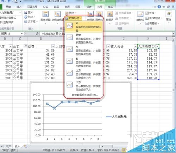This screenshot has height=153, width=176.
Task: Click the vertical scrollbar up arrow
Action: 174,40
